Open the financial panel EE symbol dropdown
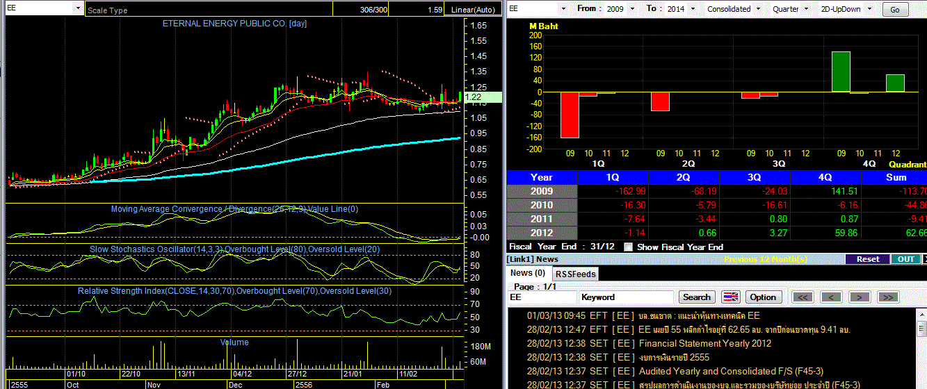This screenshot has height=389, width=927. pos(563,9)
